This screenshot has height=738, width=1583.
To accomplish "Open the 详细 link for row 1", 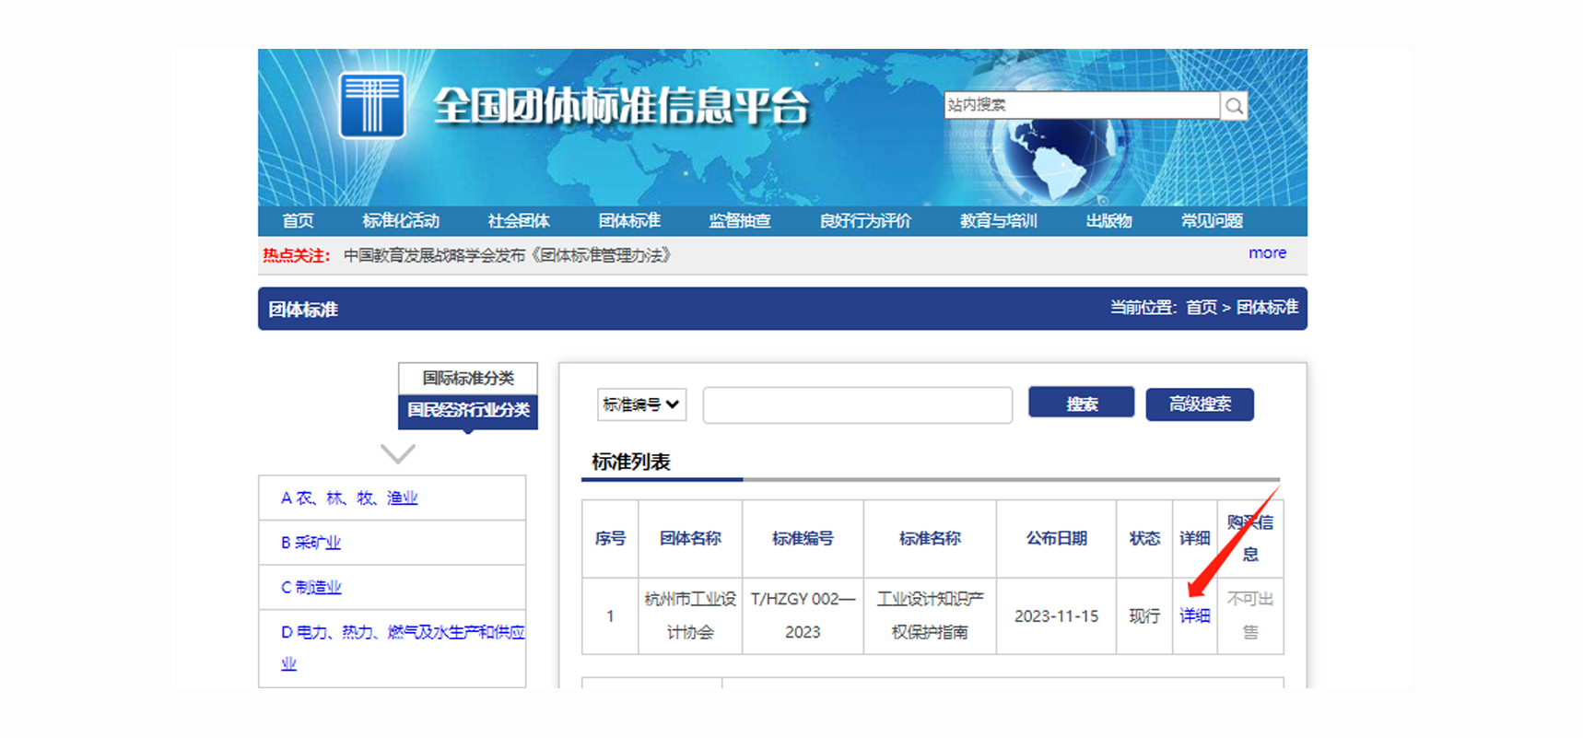I will click(x=1194, y=615).
